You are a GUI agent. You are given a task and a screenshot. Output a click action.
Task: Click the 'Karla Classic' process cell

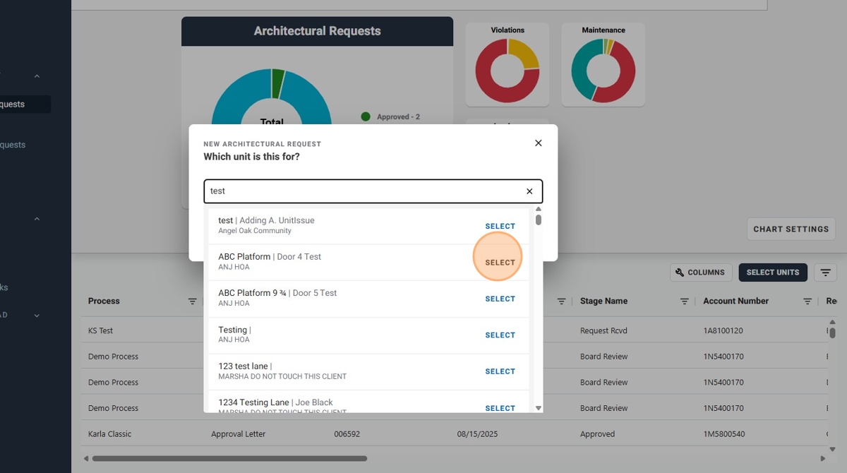(x=110, y=434)
